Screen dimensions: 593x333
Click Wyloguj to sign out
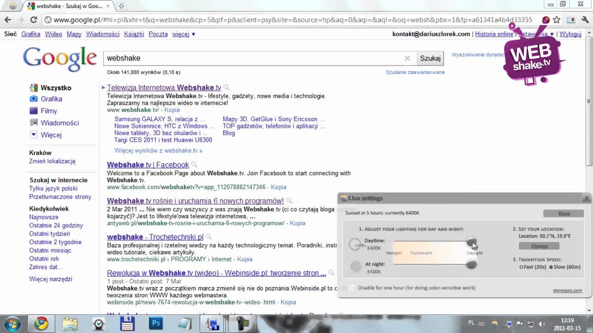tap(570, 34)
